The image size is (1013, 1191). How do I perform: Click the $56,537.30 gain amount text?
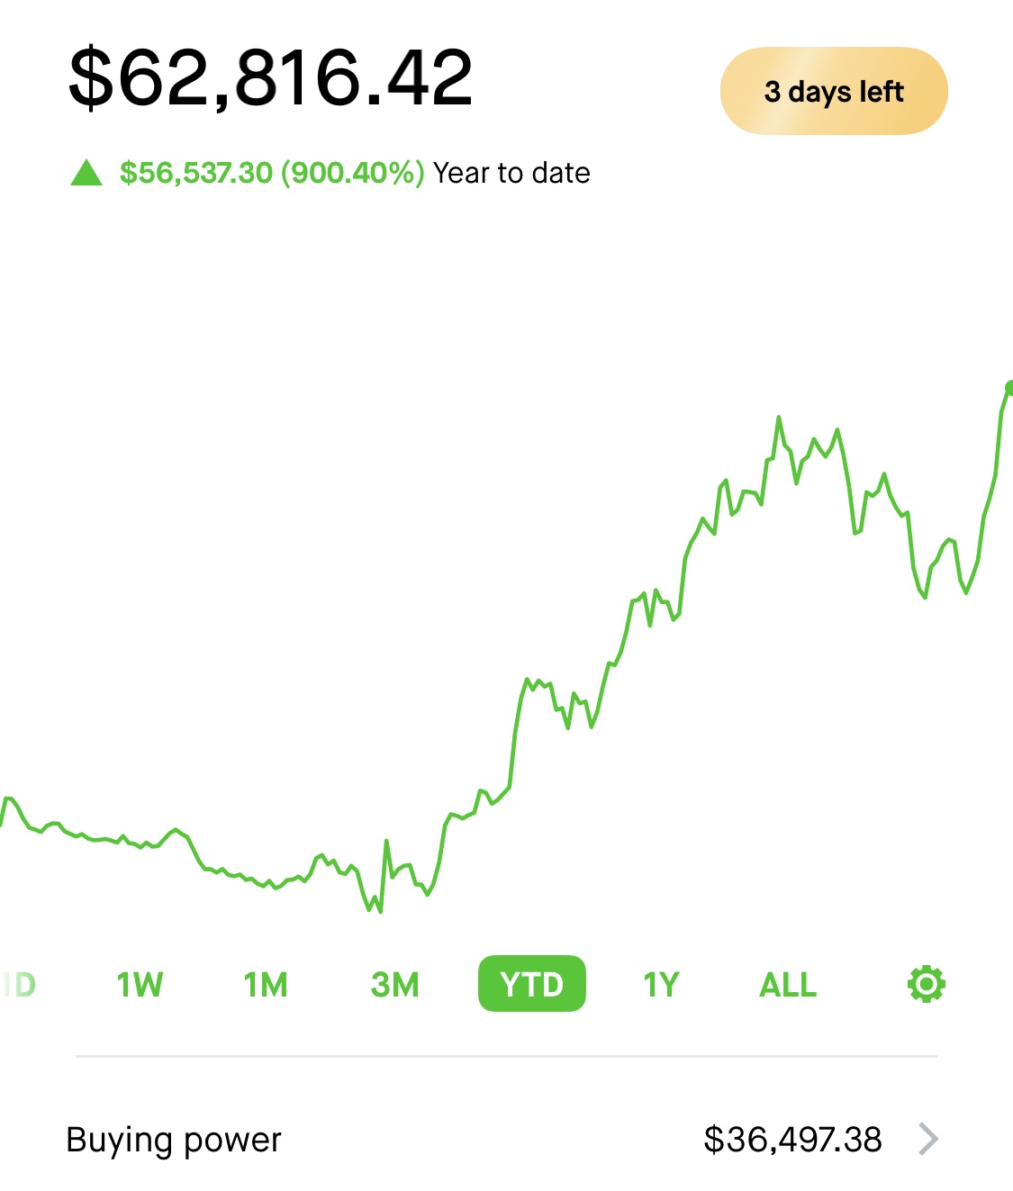pyautogui.click(x=196, y=172)
